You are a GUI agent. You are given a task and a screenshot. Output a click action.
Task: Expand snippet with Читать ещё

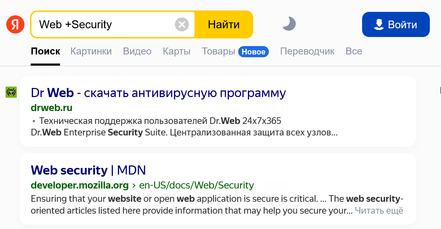point(379,211)
